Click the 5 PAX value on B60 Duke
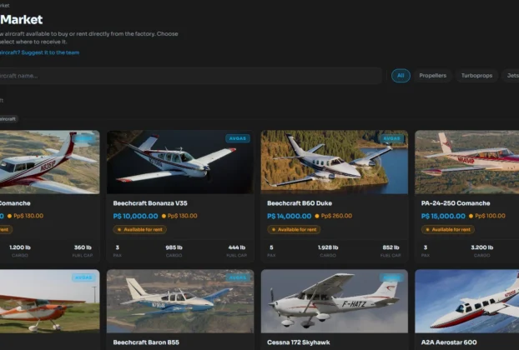Viewport: 519px width, 350px height. [271, 247]
